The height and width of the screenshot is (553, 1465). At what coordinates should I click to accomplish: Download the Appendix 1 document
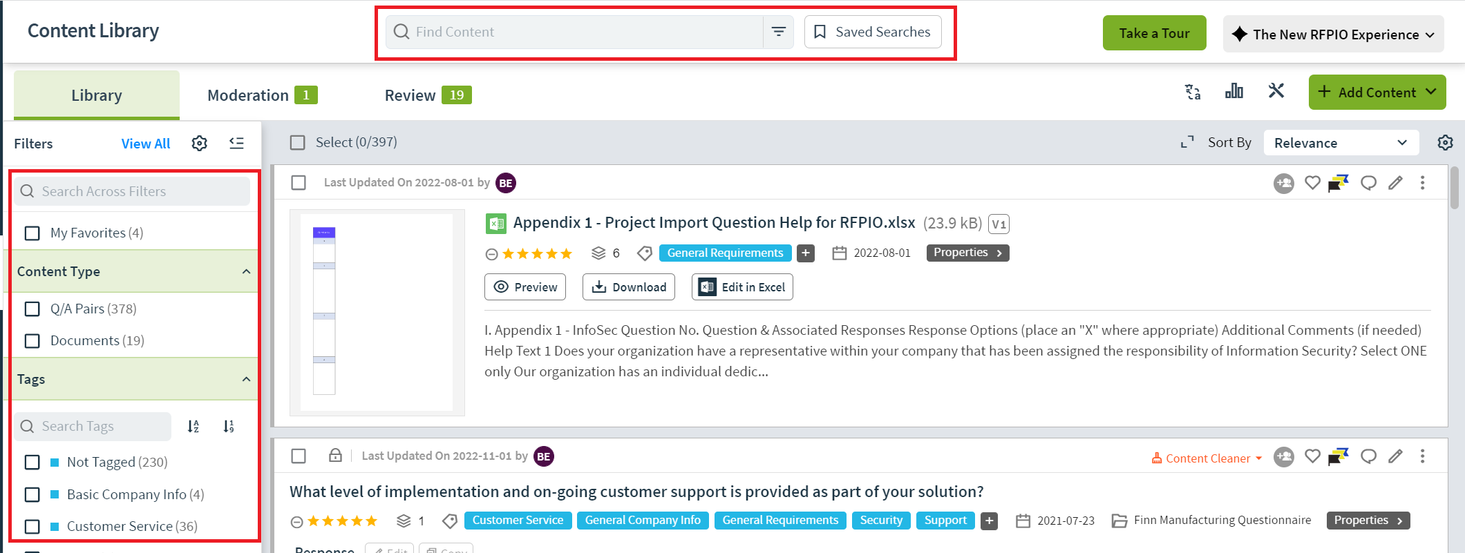pos(629,287)
